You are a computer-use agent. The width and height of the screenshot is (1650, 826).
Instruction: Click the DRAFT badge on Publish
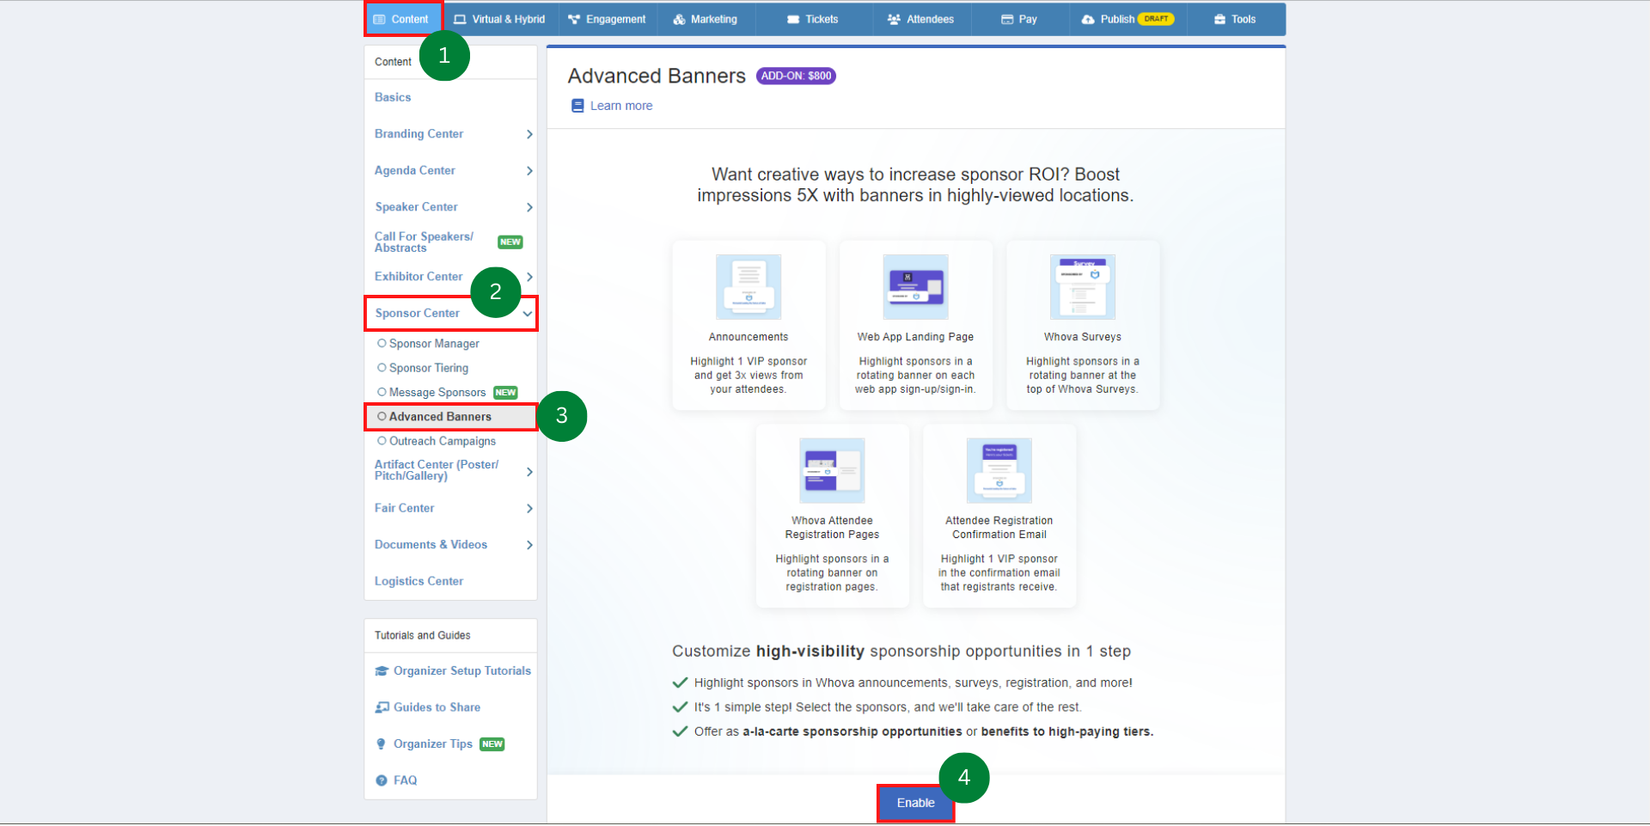point(1156,19)
